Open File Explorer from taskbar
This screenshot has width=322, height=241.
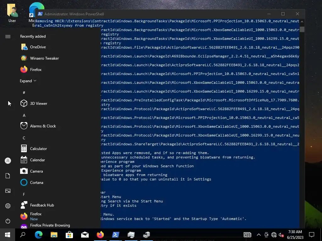pyautogui.click(x=54, y=235)
